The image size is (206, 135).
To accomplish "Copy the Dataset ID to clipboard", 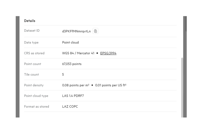I will [95, 31].
